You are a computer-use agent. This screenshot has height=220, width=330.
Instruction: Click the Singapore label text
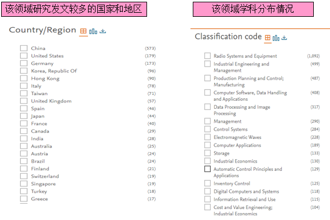[43, 184]
